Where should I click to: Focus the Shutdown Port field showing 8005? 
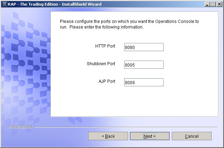(x=144, y=65)
